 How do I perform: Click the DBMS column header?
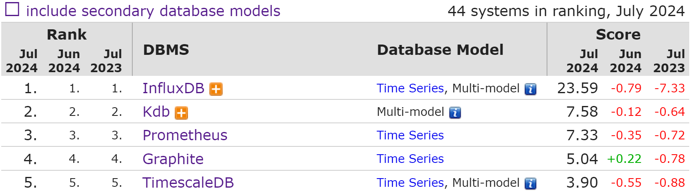(166, 50)
